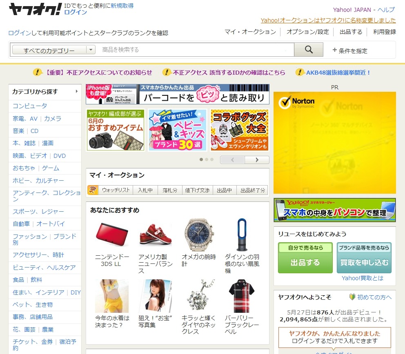The width and height of the screenshot is (405, 354).
Task: Select the third carousel page dot
Action: (212, 159)
